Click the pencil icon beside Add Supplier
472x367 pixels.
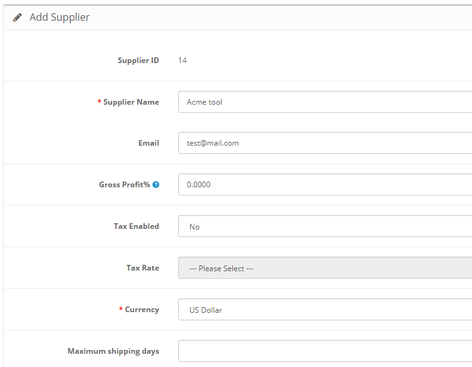point(18,18)
